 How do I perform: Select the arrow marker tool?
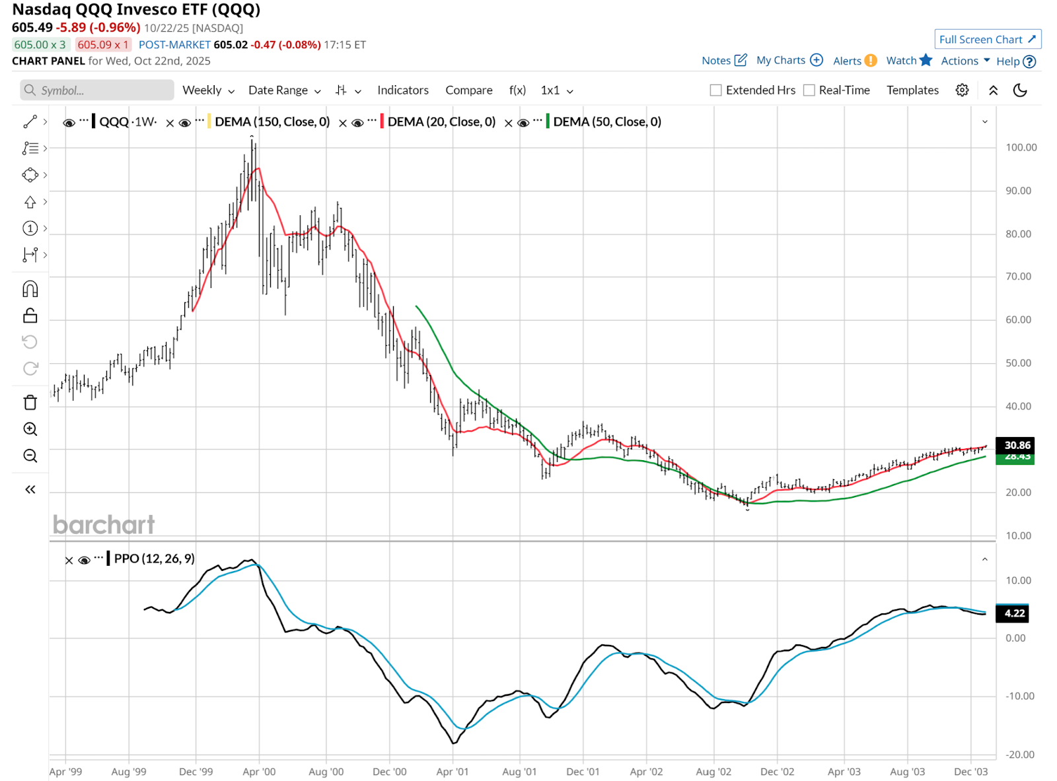[x=30, y=202]
